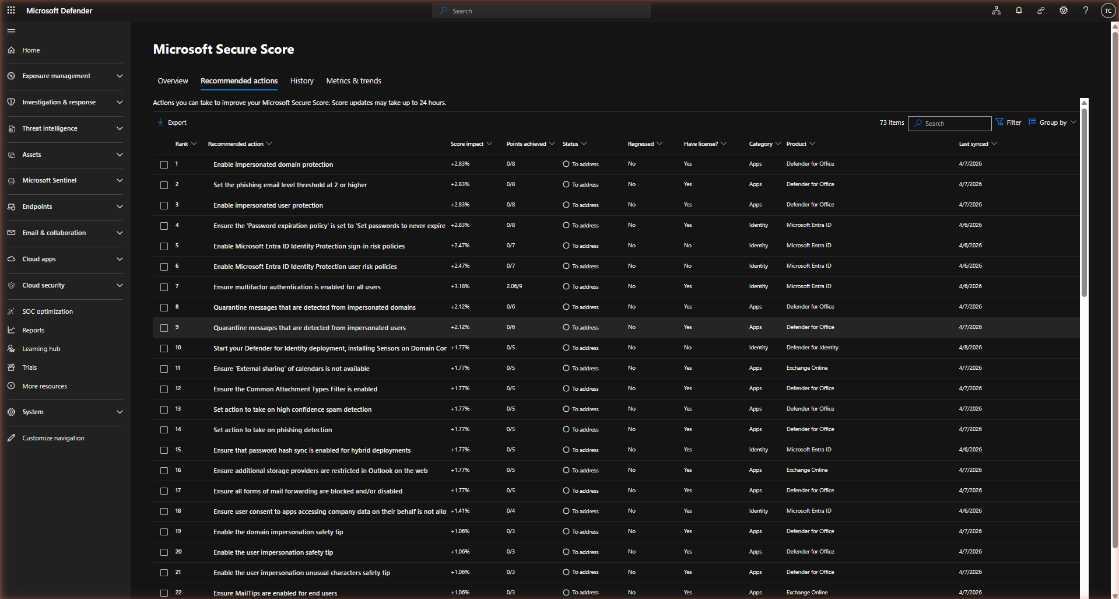Open the Settings gear in top bar
This screenshot has width=1119, height=599.
[x=1064, y=10]
